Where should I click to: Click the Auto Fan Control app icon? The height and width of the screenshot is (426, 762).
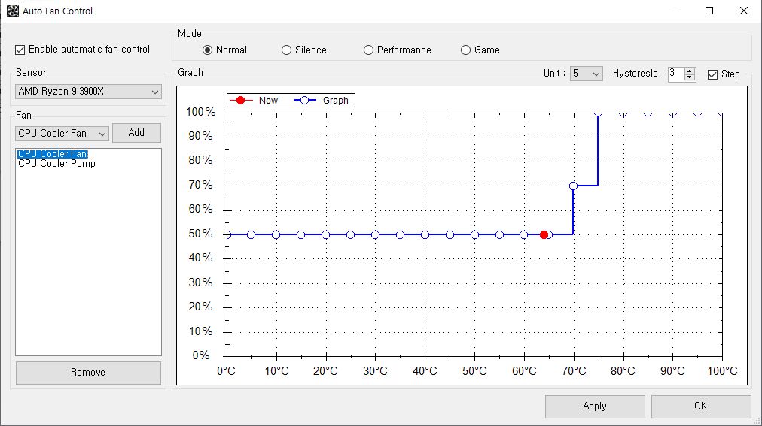tap(12, 11)
